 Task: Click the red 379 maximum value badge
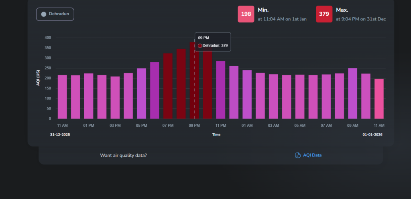(324, 14)
